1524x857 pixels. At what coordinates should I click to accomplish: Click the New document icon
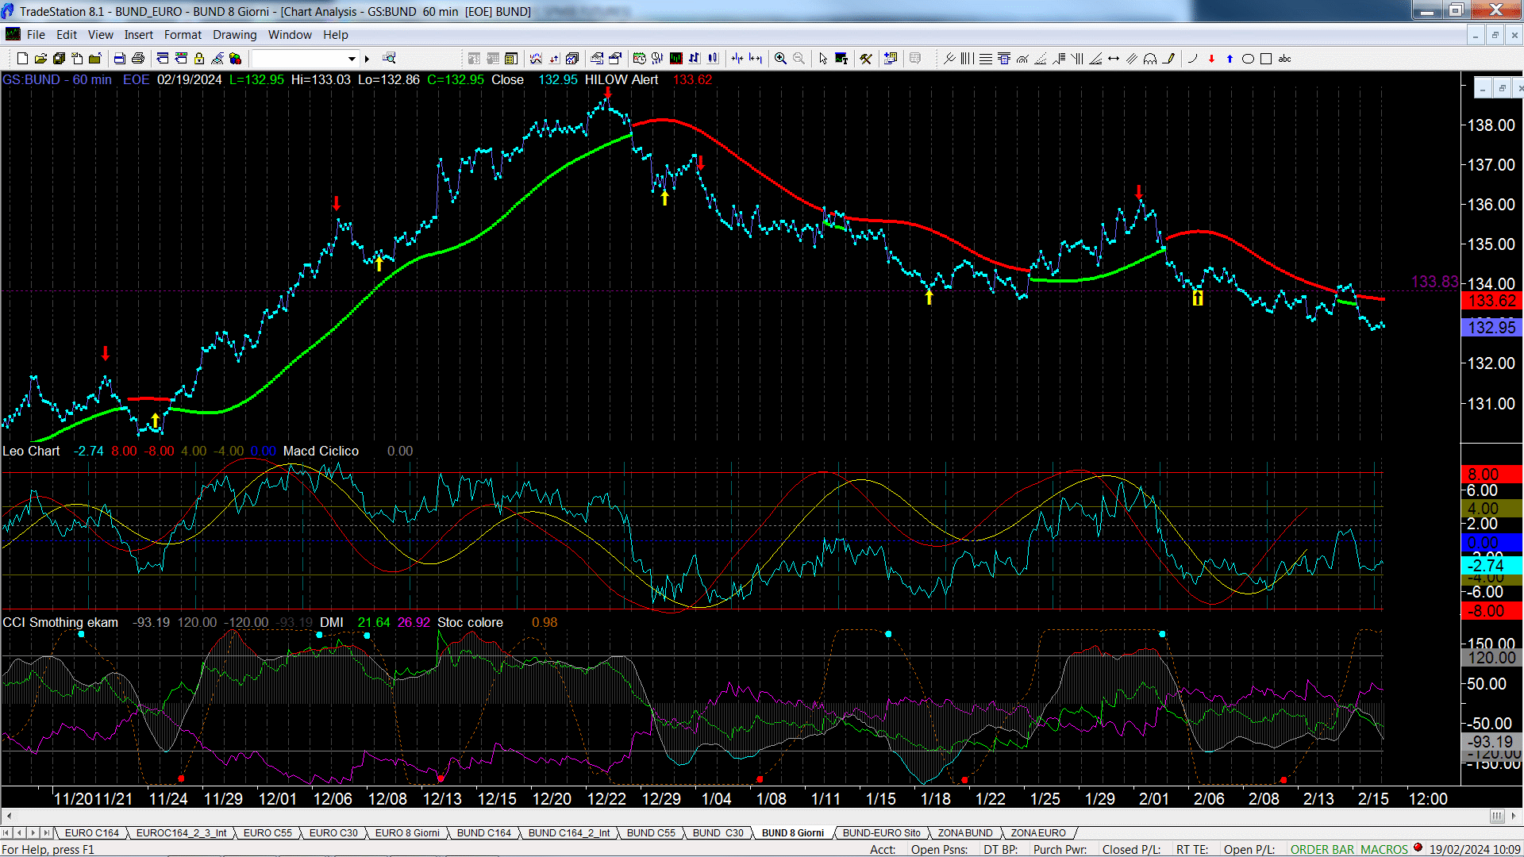click(22, 59)
